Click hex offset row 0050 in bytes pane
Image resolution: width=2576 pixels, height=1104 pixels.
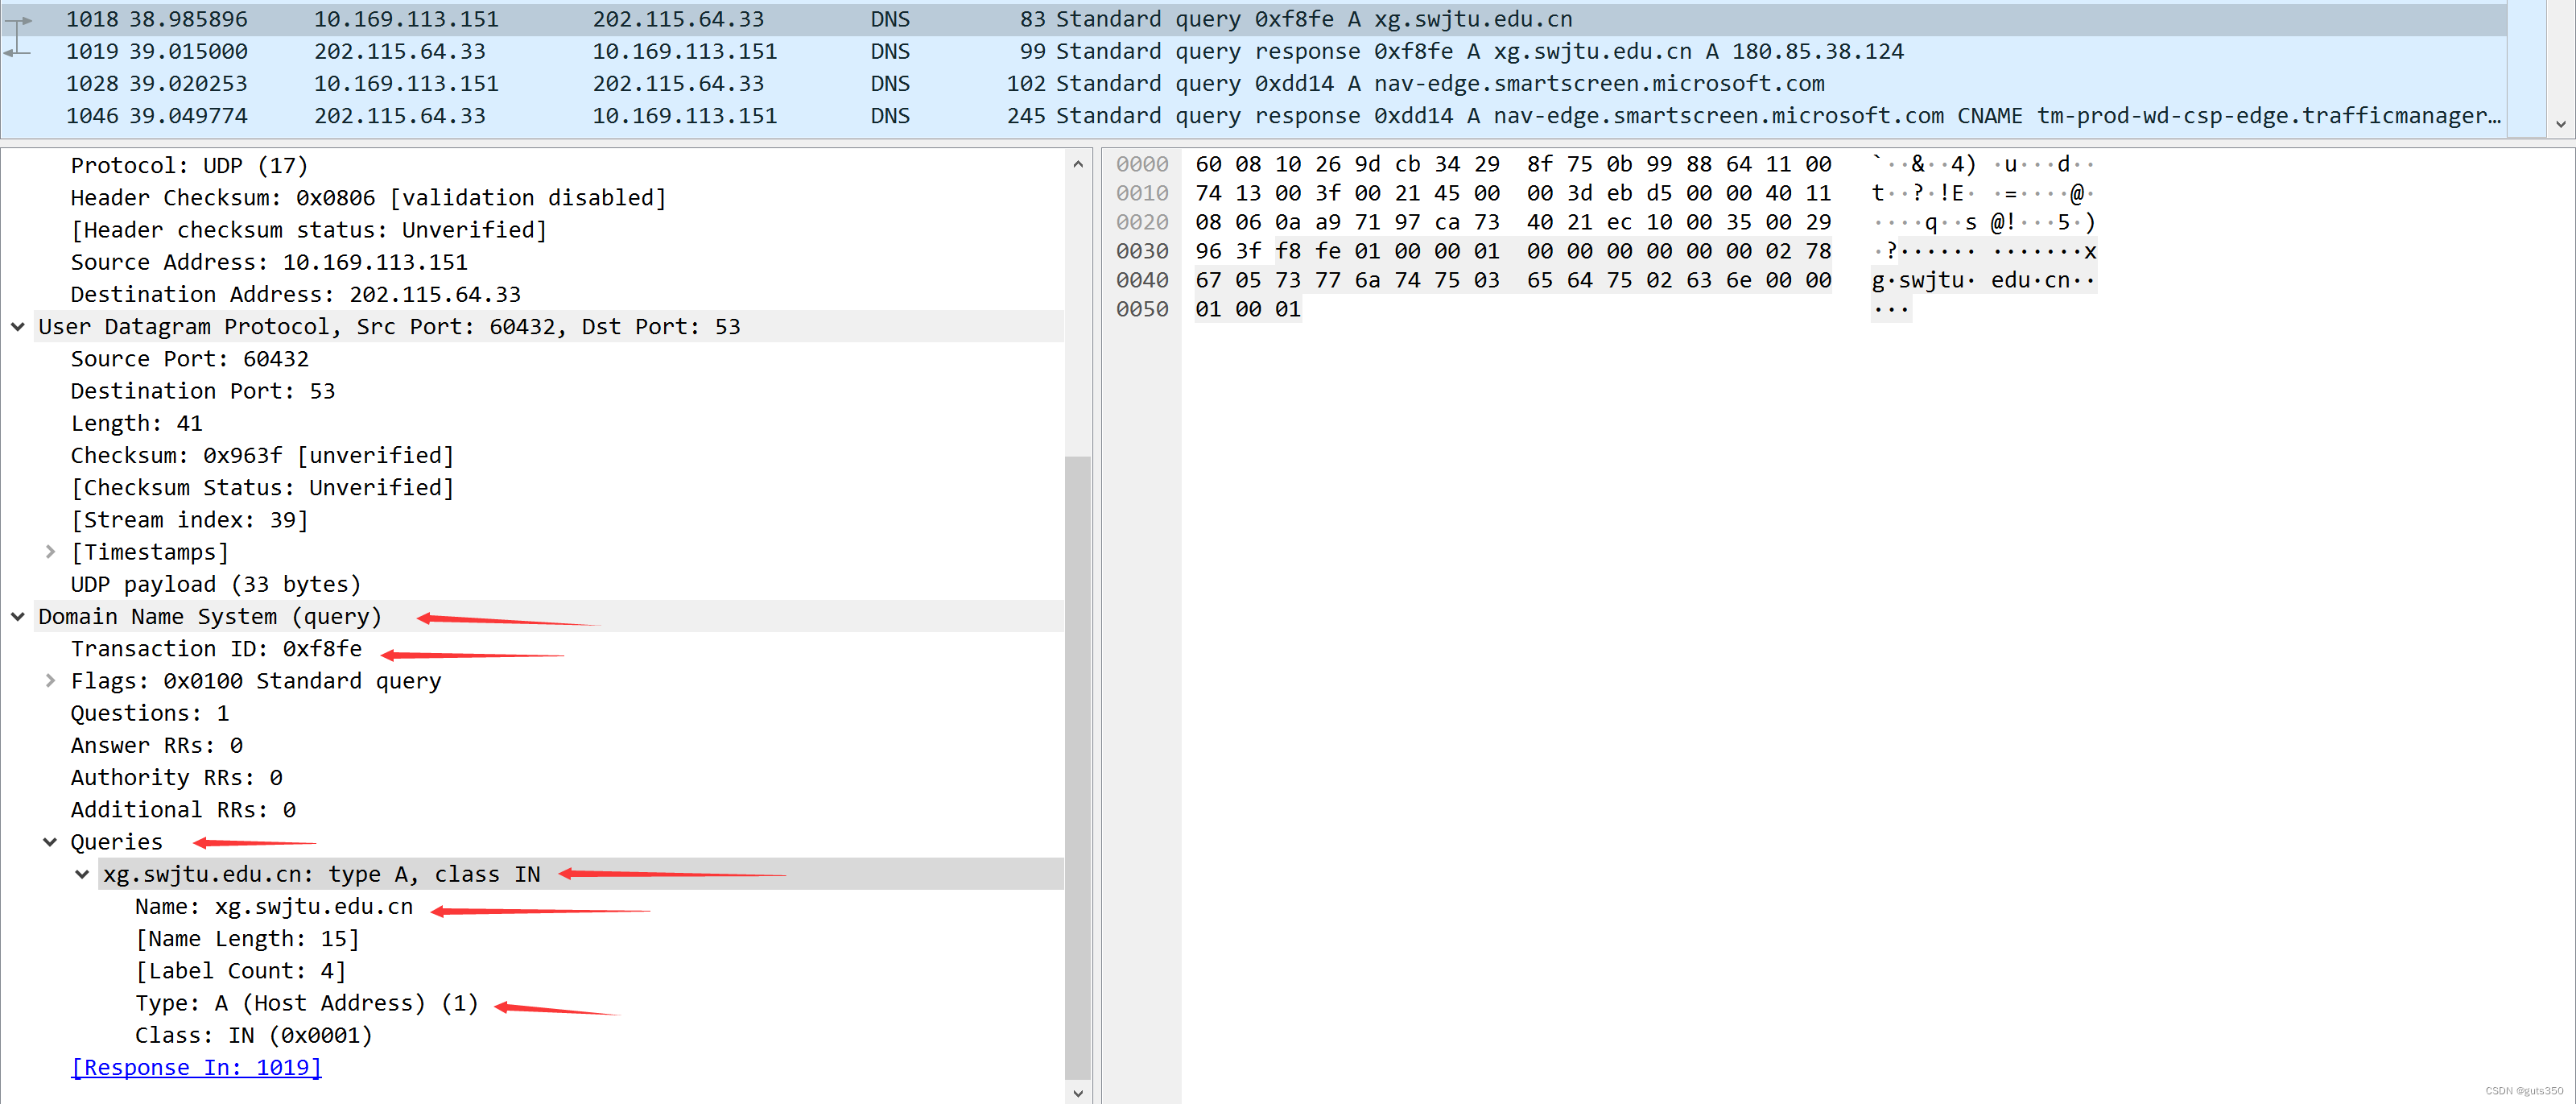click(x=1142, y=309)
